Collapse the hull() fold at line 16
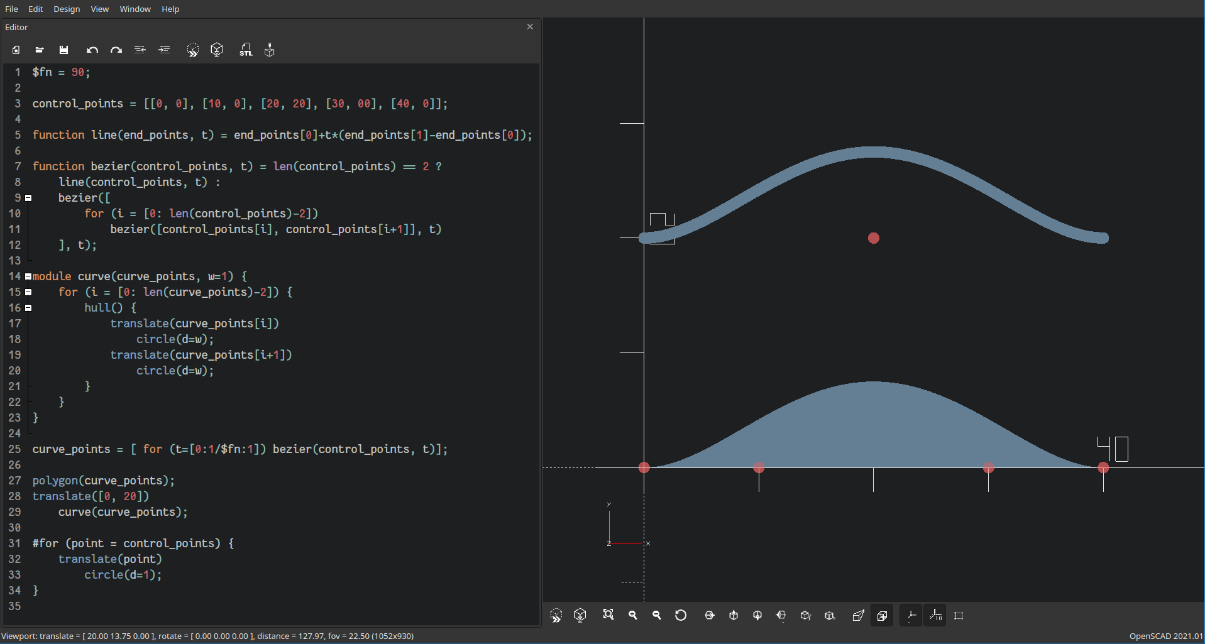Image resolution: width=1205 pixels, height=644 pixels. tap(28, 308)
